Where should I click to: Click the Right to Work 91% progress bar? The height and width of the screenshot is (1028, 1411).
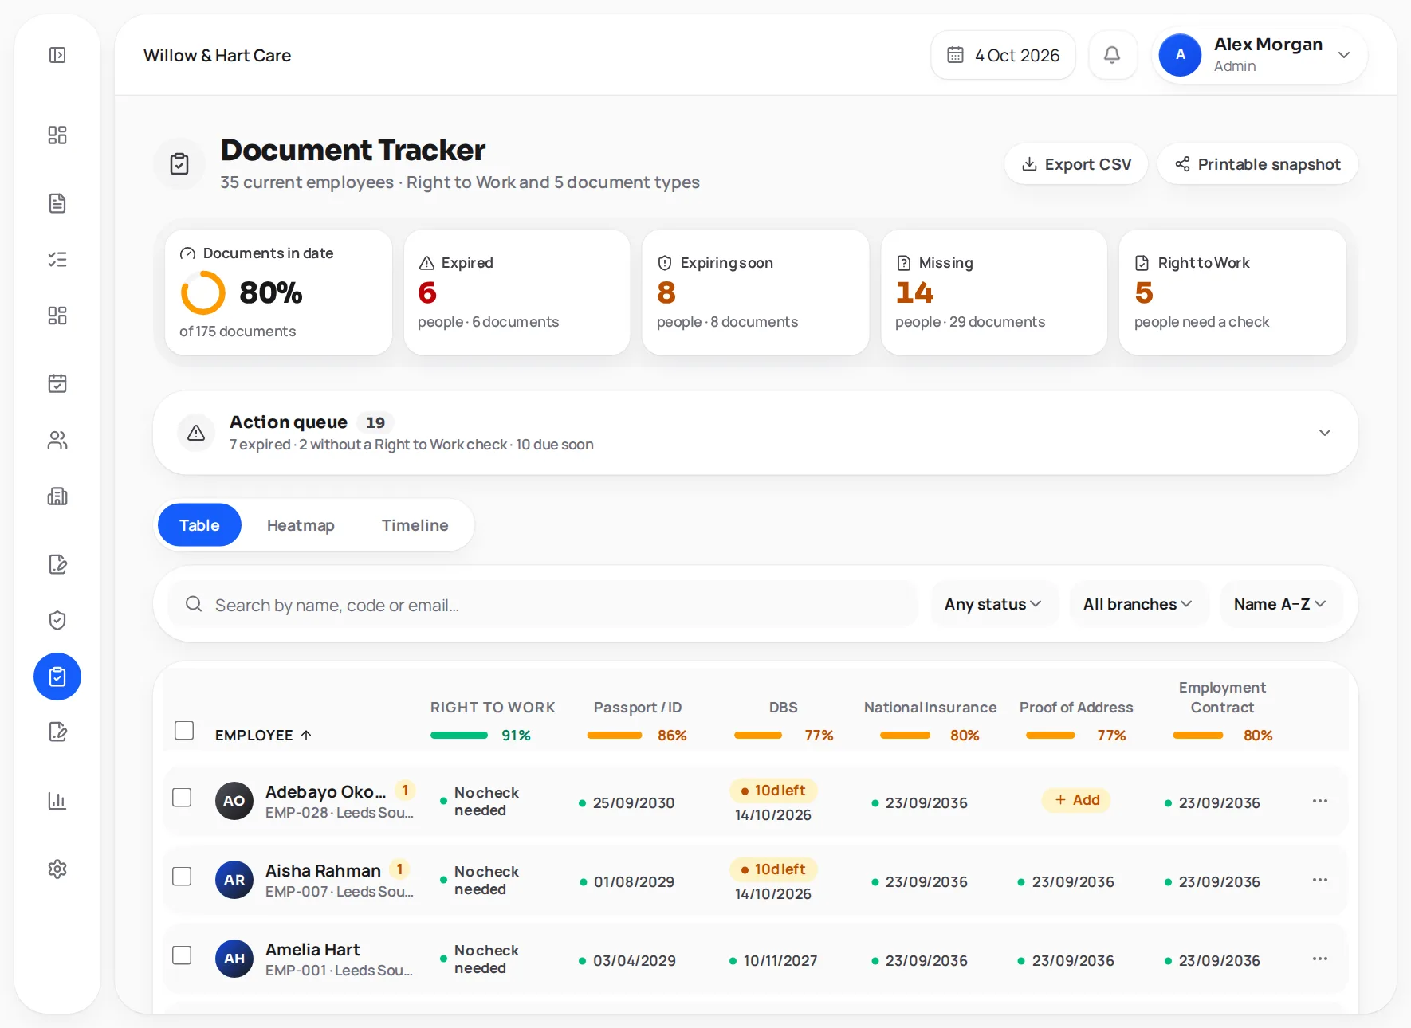tap(459, 735)
